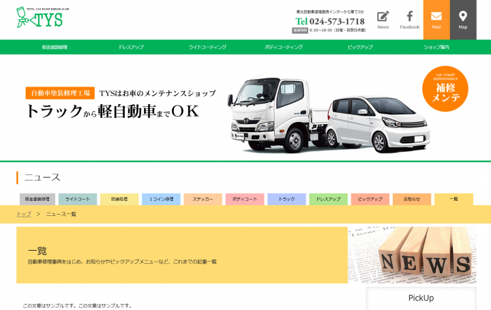Viewport: 491px width, 310px height.
Task: Select the light green ドレスアップ news tab
Action: [x=328, y=199]
